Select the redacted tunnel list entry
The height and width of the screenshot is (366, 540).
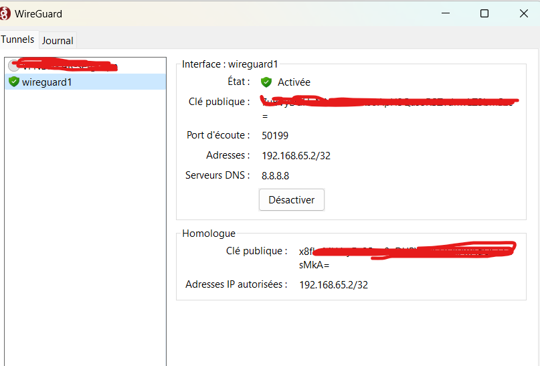[86, 65]
